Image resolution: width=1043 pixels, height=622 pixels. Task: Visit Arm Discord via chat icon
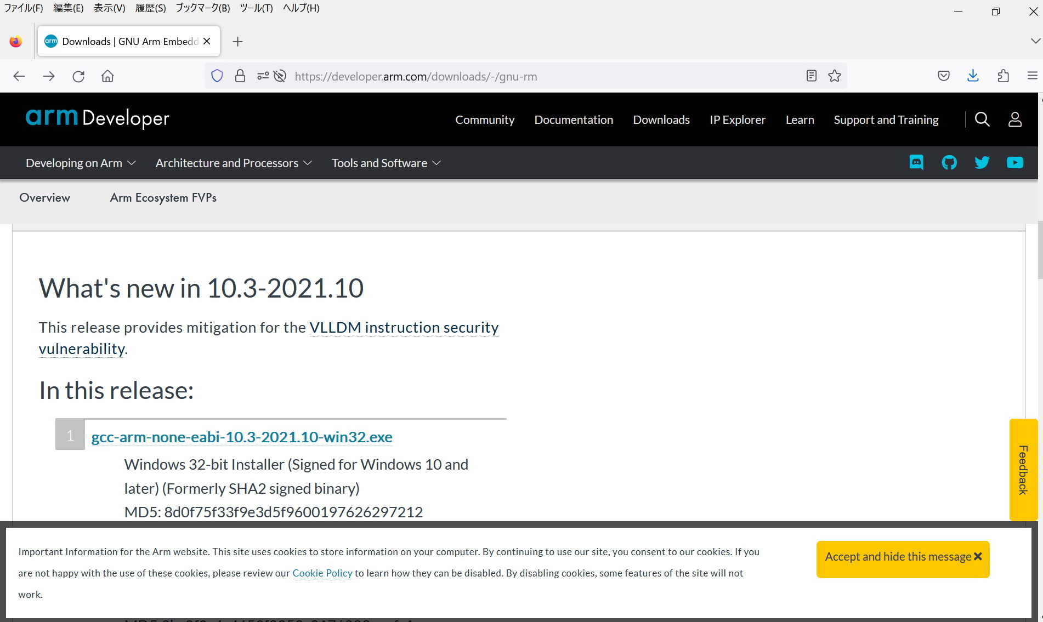[916, 163]
